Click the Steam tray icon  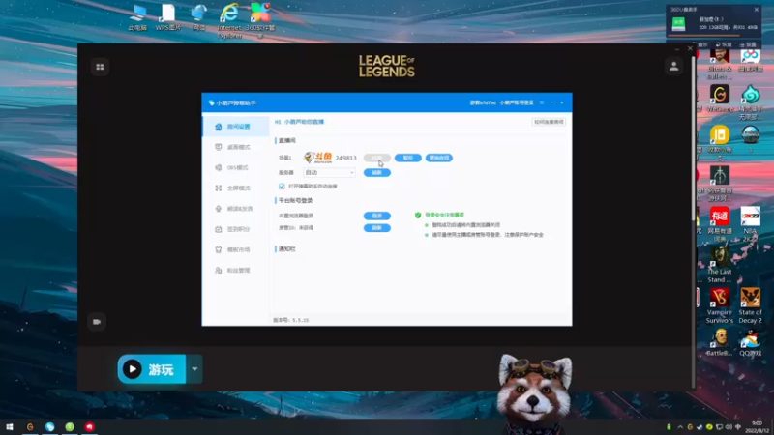pyautogui.click(x=700, y=427)
